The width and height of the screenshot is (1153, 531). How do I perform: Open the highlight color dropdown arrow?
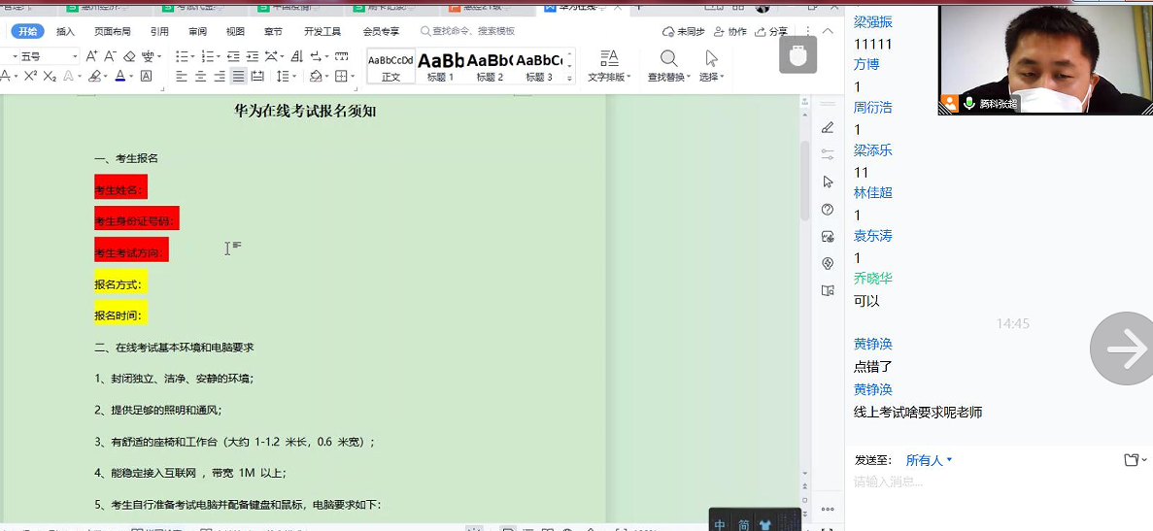[x=105, y=77]
